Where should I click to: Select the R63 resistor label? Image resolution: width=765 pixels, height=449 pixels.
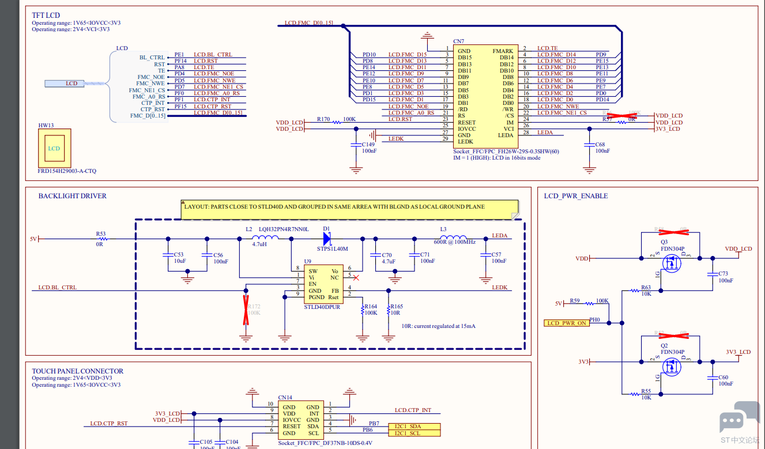[x=646, y=287]
